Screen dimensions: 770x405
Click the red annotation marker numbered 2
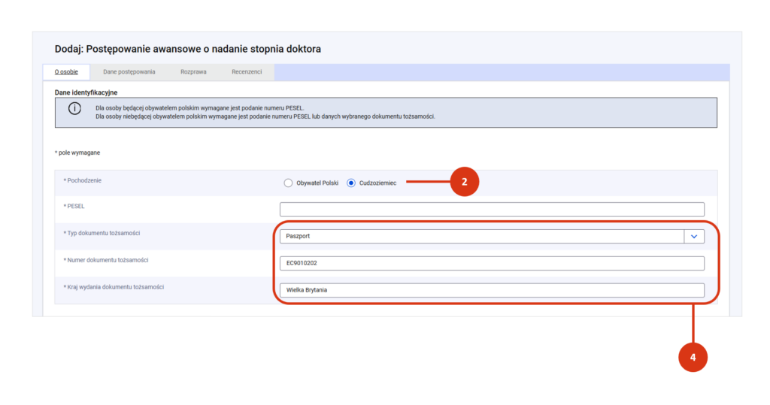[x=464, y=182]
